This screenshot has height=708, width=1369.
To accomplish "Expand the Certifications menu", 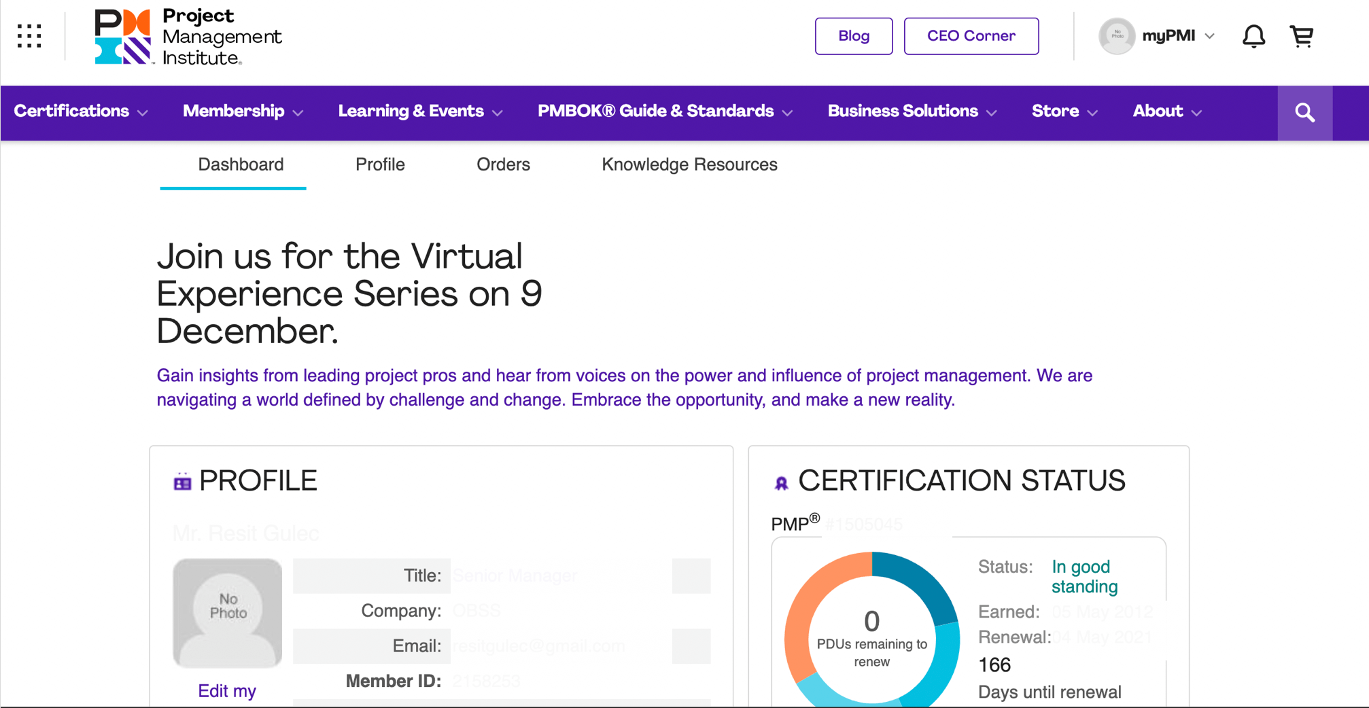I will point(81,111).
